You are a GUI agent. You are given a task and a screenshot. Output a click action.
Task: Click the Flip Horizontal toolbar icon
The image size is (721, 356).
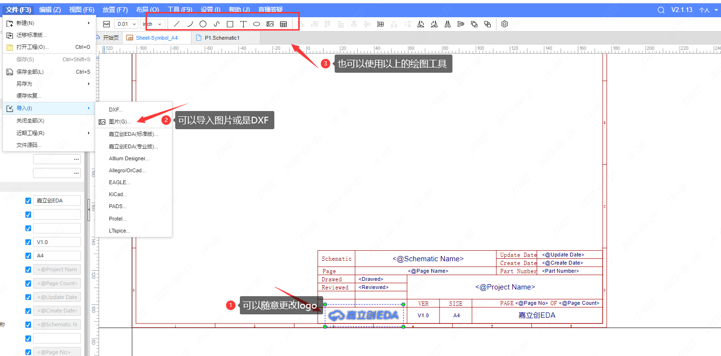point(447,24)
